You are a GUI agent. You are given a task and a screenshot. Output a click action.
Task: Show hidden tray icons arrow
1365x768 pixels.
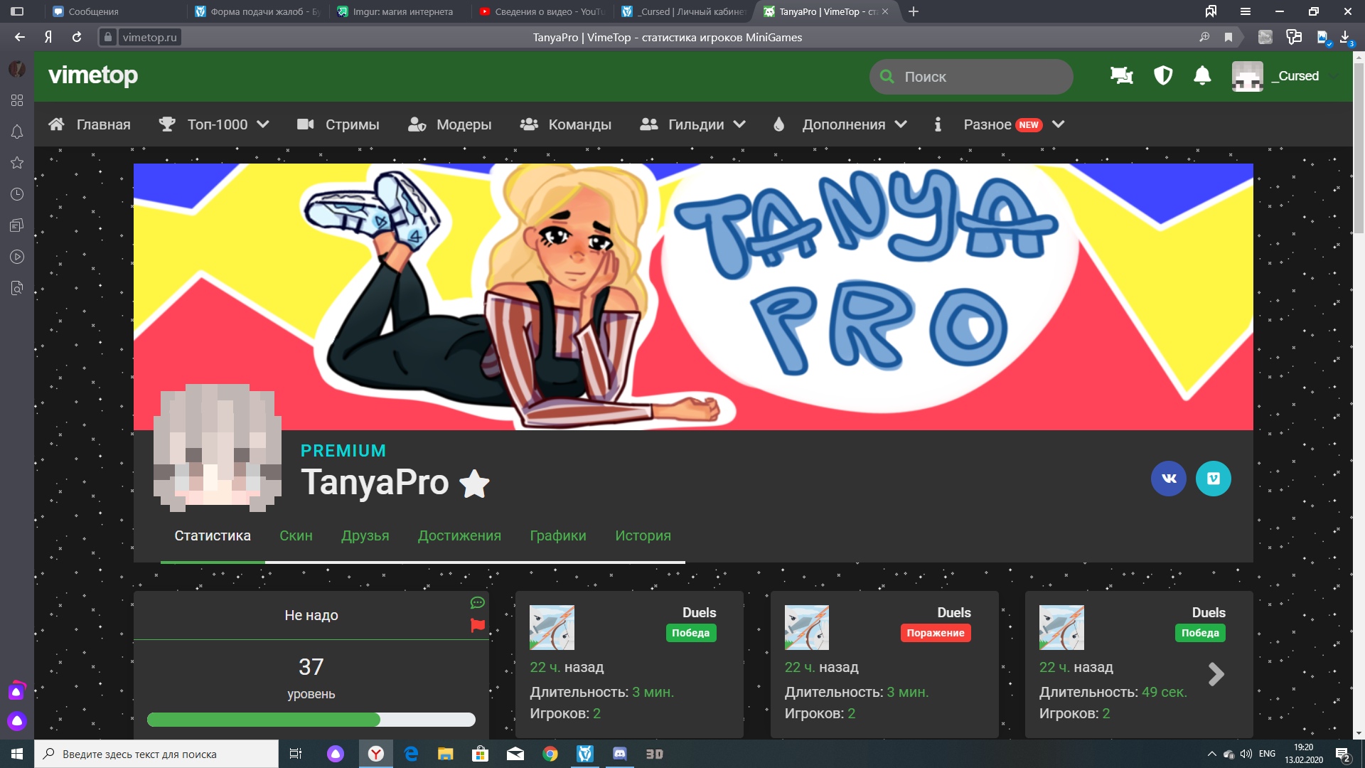pyautogui.click(x=1211, y=754)
